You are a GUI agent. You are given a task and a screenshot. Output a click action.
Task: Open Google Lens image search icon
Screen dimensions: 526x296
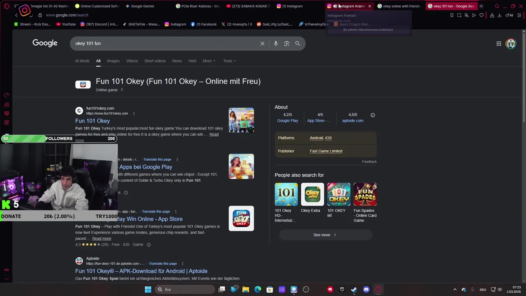tap(287, 44)
